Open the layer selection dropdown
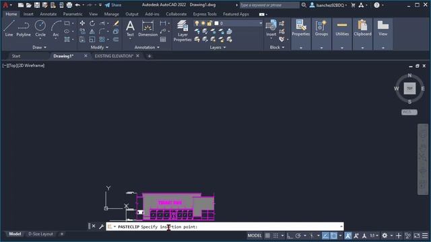Screen dimensions: 431x242 [261, 24]
